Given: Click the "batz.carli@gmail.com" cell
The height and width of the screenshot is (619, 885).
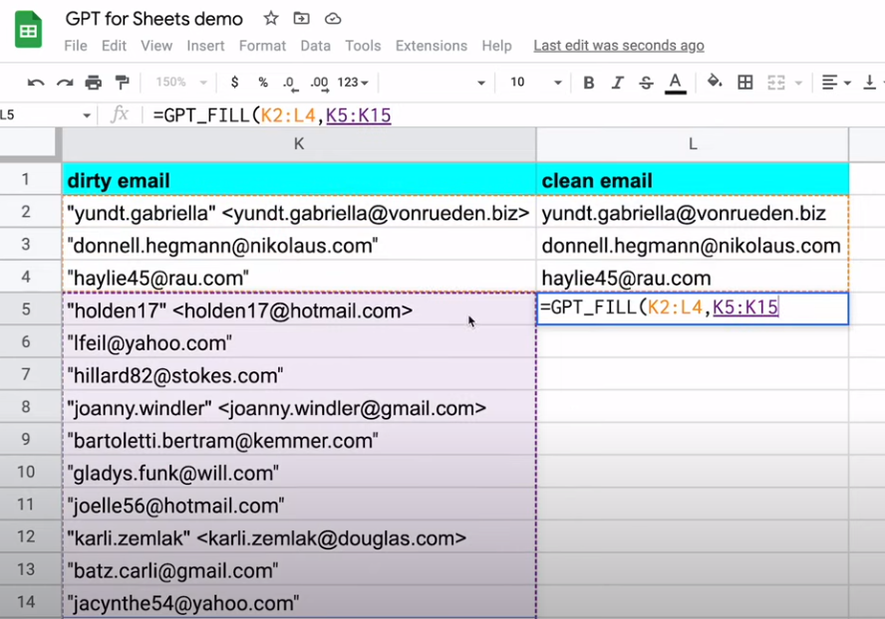Looking at the screenshot, I should pyautogui.click(x=299, y=570).
